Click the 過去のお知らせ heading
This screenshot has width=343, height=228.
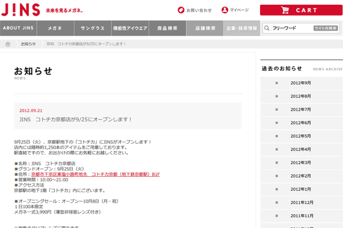282,69
